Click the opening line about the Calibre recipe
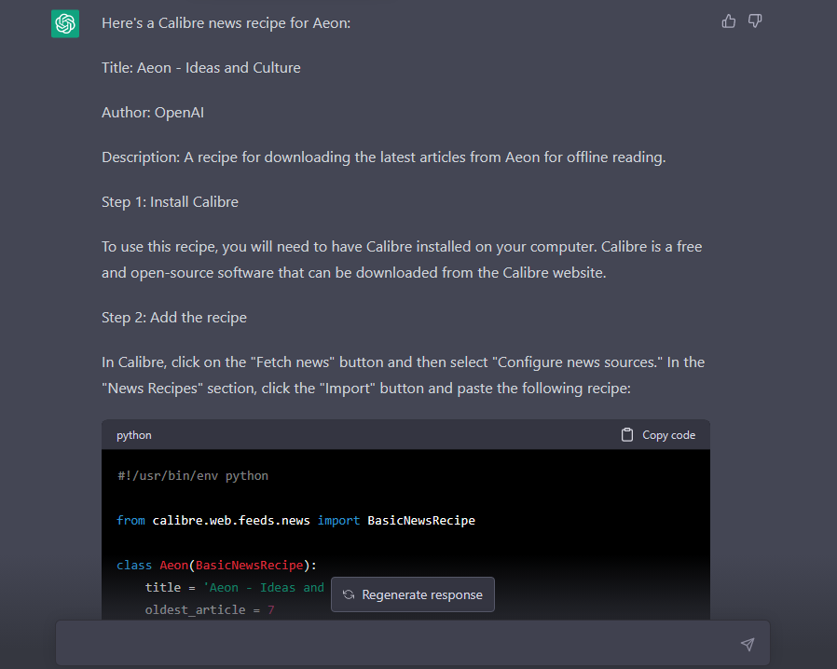 click(x=226, y=23)
